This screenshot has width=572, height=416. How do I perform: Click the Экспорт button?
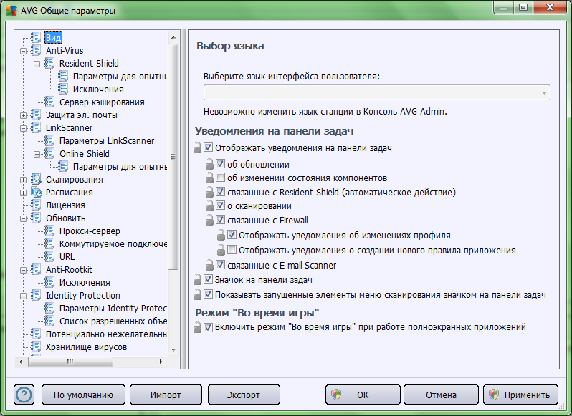click(x=244, y=395)
